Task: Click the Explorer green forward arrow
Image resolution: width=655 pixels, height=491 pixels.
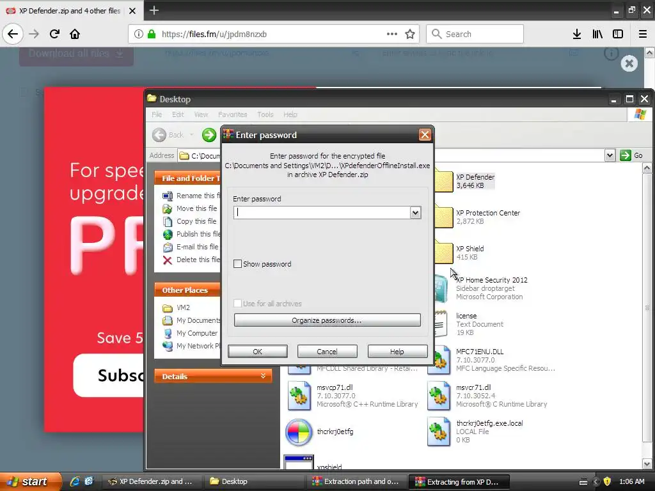Action: click(x=209, y=135)
